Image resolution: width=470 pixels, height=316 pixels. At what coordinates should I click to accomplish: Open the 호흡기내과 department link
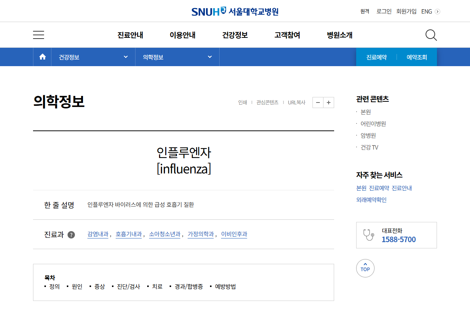pyautogui.click(x=129, y=234)
